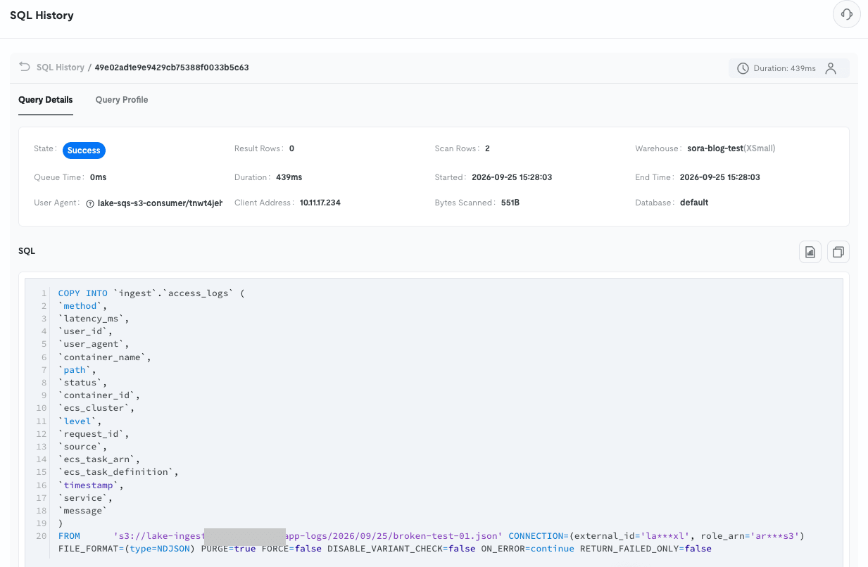The image size is (868, 567).
Task: Click the Result Rows value 0
Action: click(x=291, y=148)
